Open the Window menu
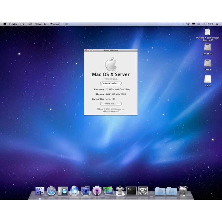This screenshot has width=222, height=222. (x=55, y=24)
